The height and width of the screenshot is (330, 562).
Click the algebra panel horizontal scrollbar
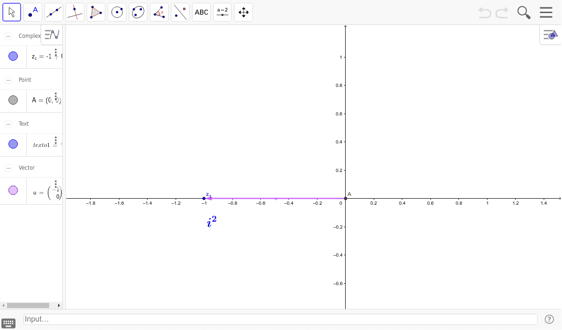tap(28, 305)
